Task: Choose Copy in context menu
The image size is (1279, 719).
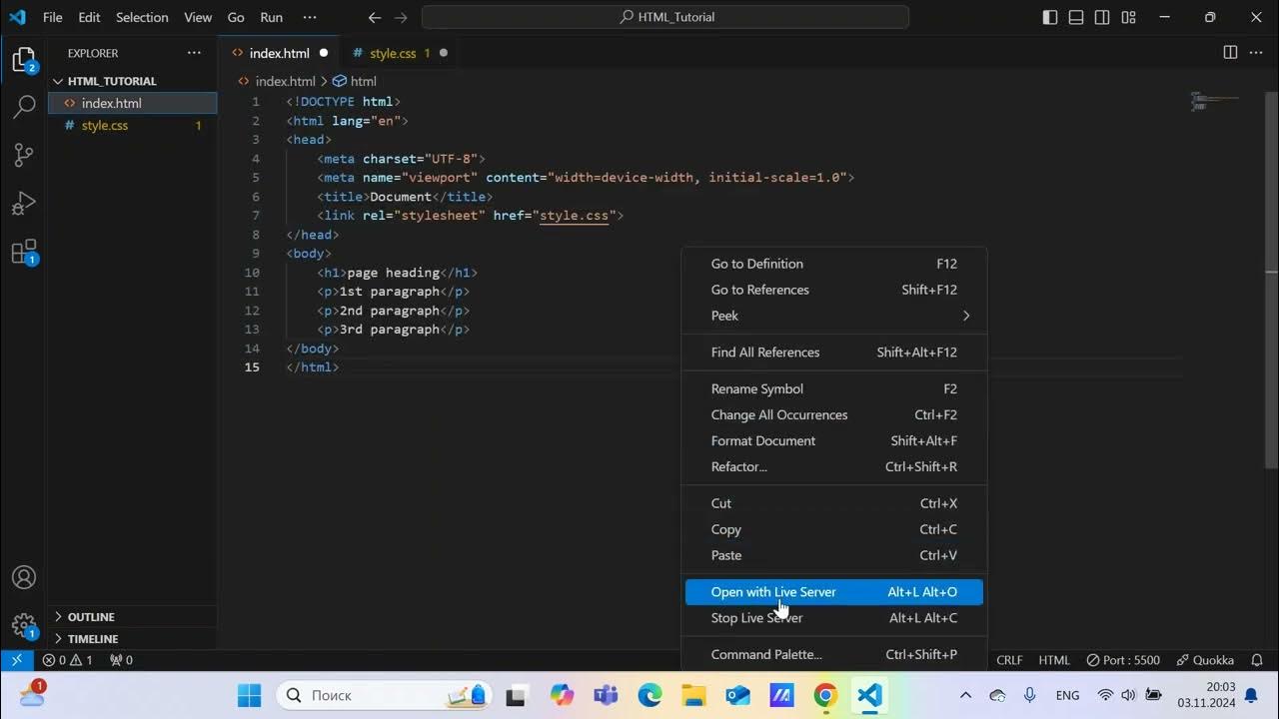Action: coord(834,530)
